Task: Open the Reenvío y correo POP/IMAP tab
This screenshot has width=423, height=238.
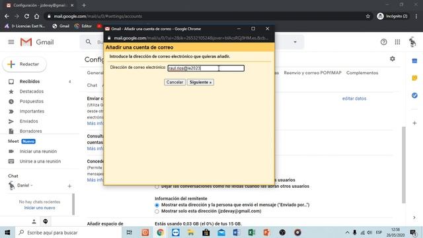Action: click(x=313, y=73)
